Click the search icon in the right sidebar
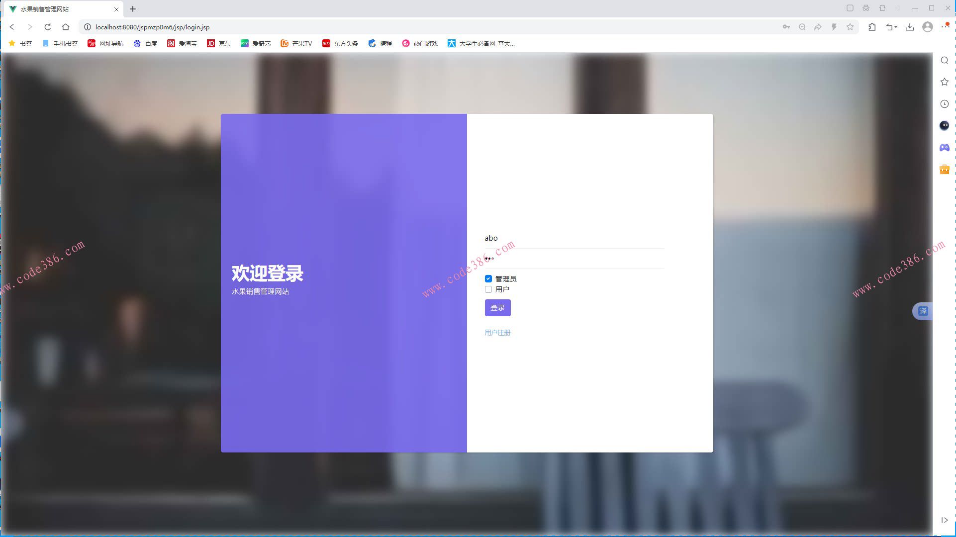 point(944,60)
